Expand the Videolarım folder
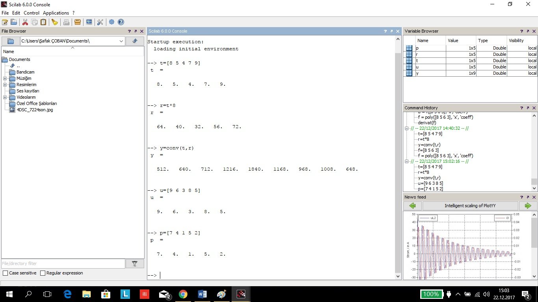 (5, 97)
